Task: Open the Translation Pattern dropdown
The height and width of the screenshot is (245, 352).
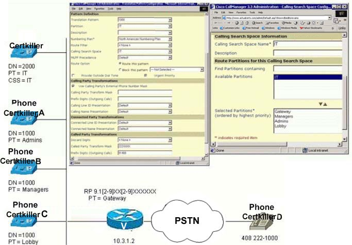Action: click(x=170, y=20)
